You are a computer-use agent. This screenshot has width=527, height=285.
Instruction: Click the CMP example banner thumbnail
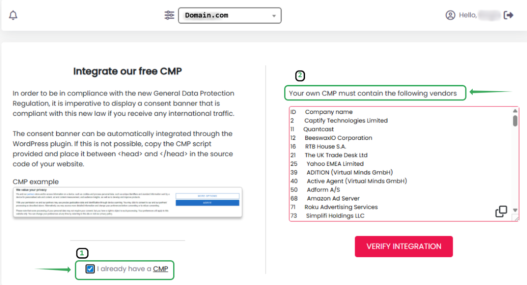(127, 202)
